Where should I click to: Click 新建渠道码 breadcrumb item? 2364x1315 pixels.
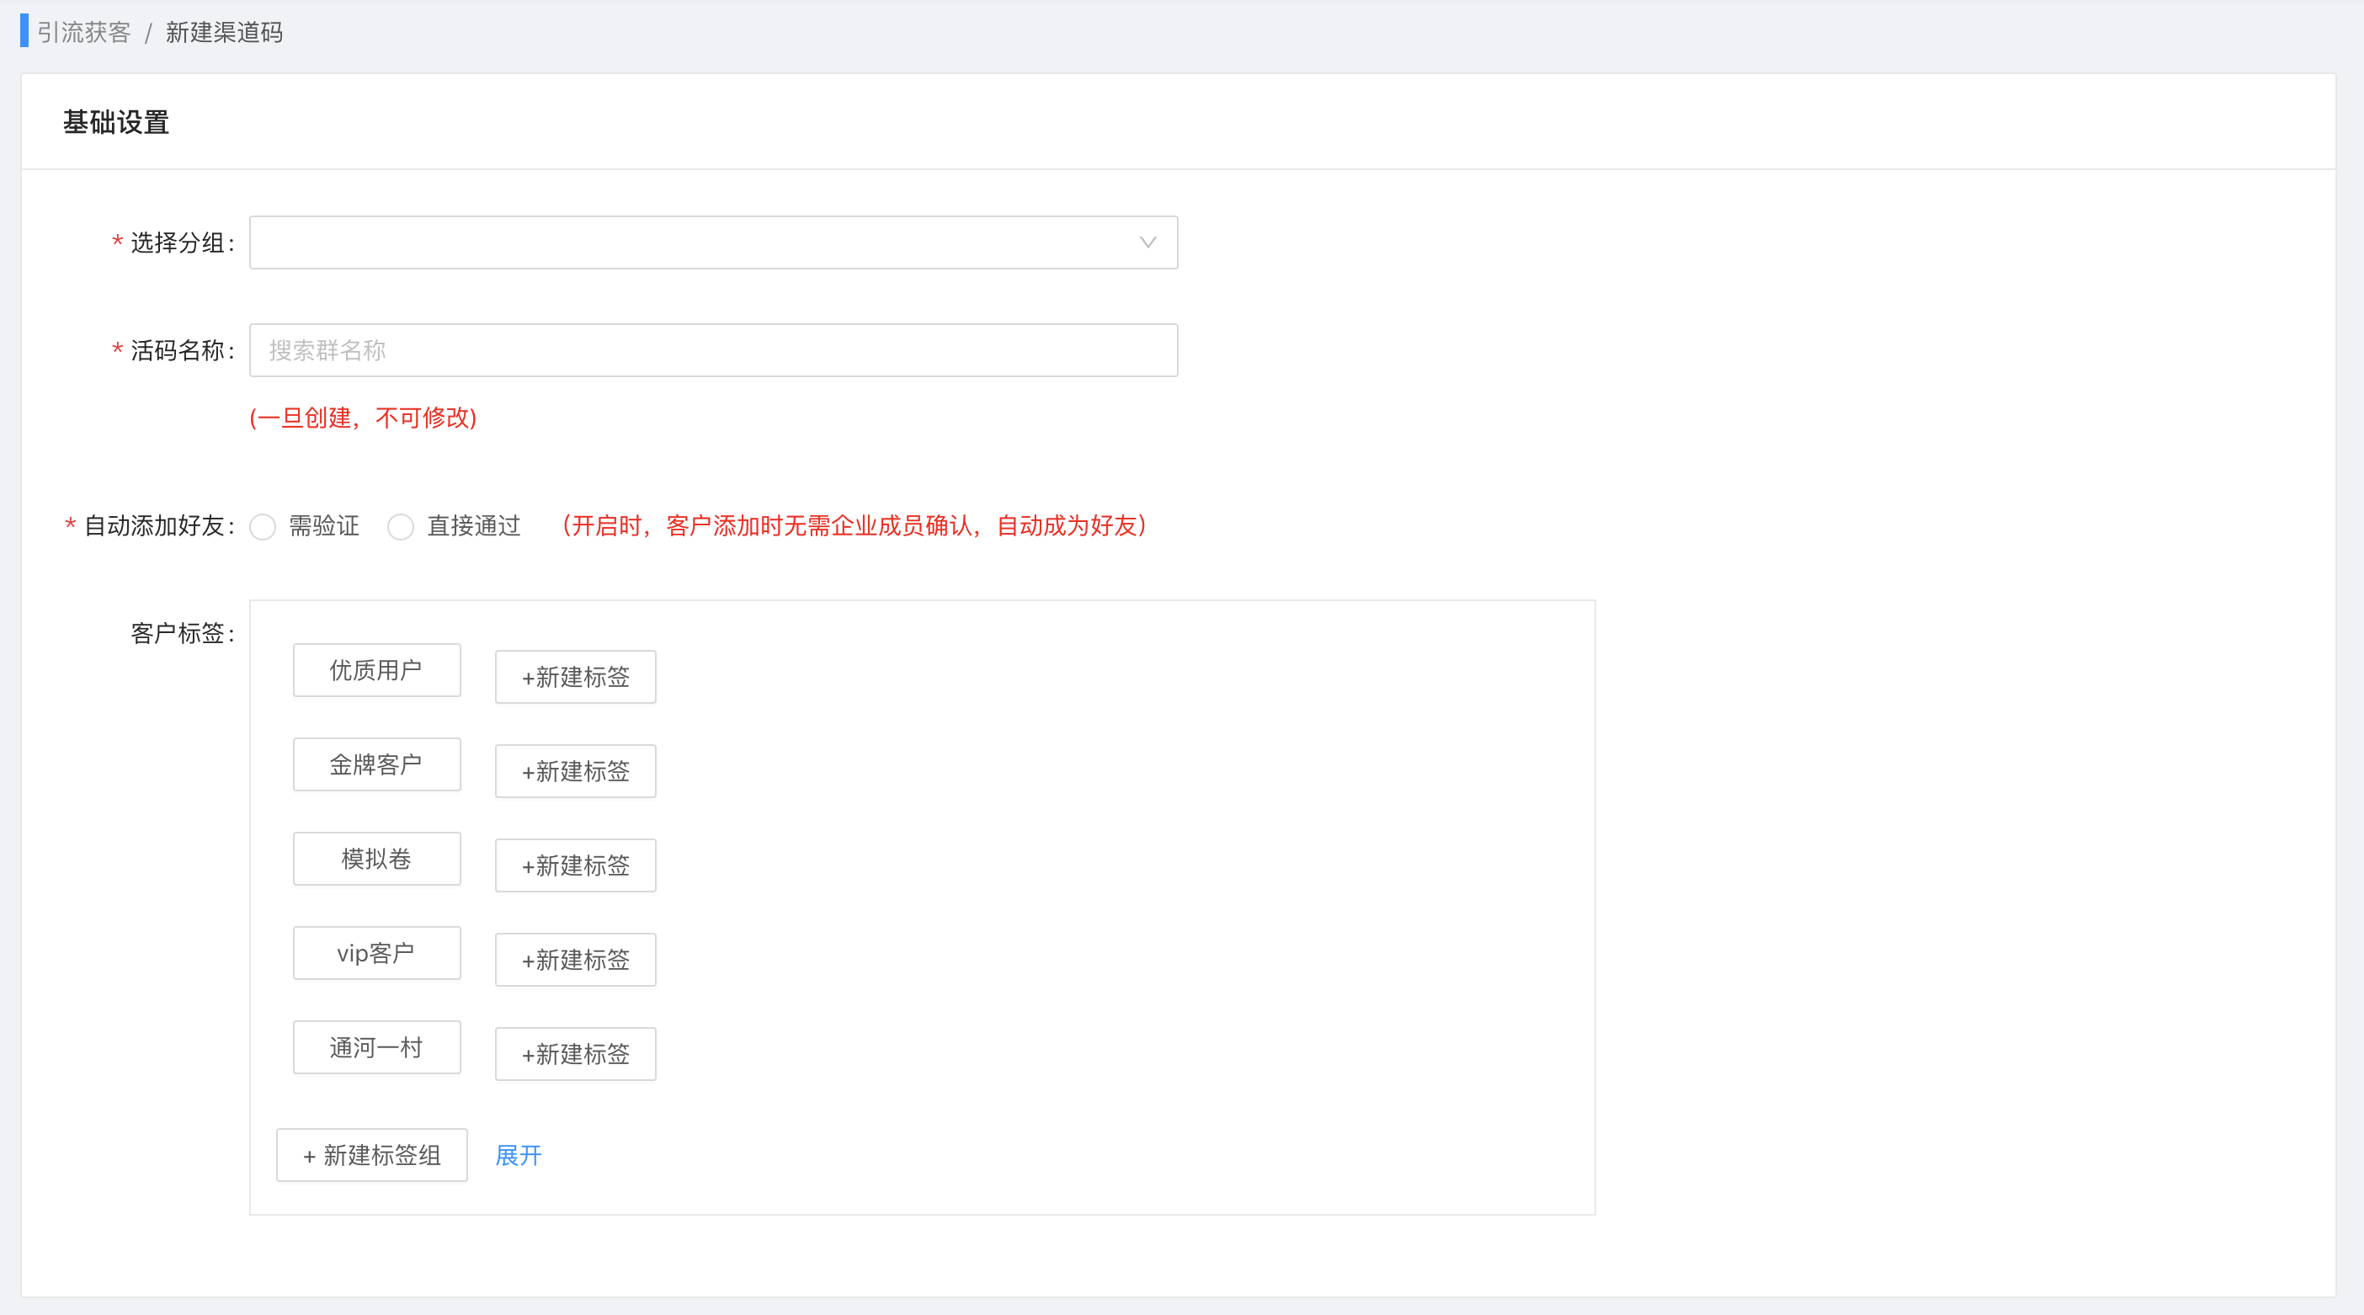(224, 33)
